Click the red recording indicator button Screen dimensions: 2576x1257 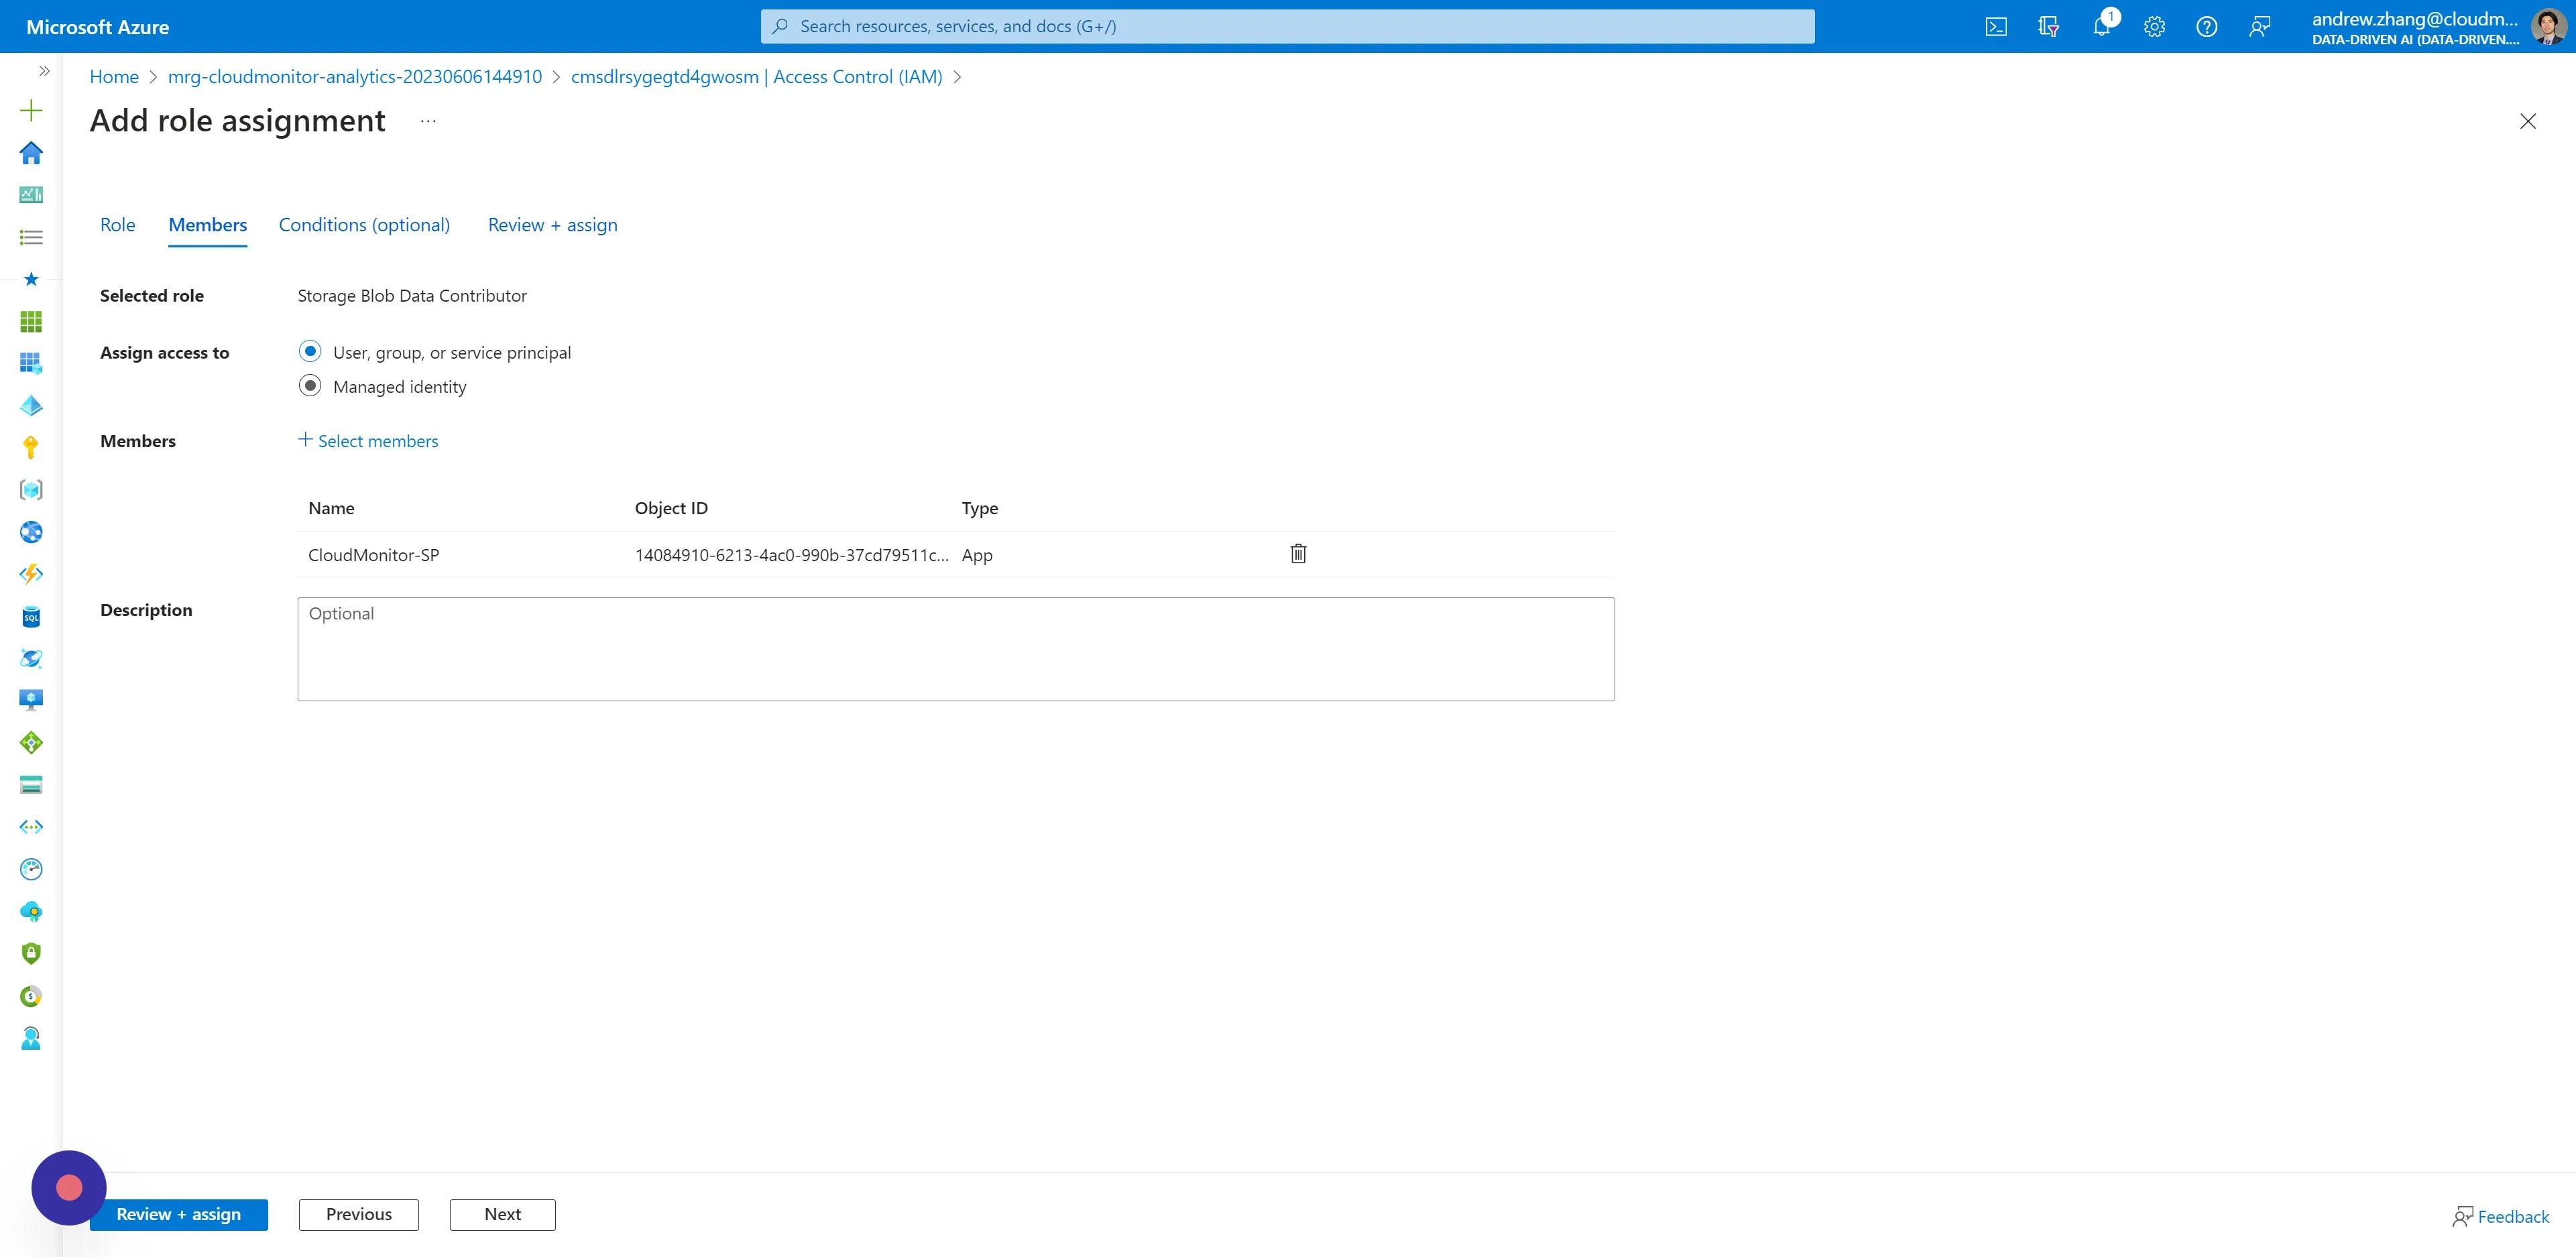coord(69,1187)
